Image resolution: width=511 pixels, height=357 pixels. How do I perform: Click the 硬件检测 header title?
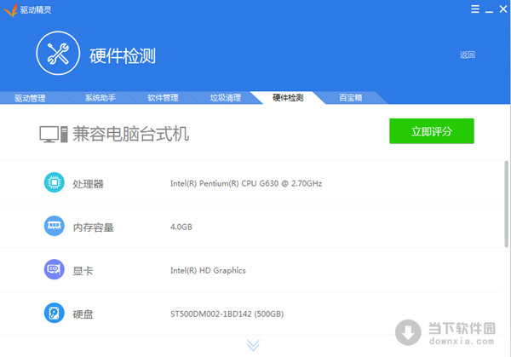(x=123, y=55)
